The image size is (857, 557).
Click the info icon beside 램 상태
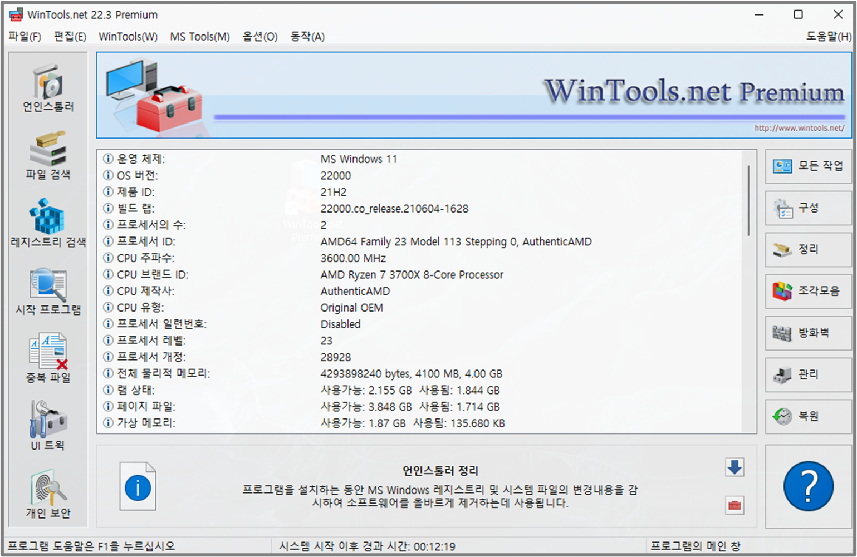pos(109,390)
